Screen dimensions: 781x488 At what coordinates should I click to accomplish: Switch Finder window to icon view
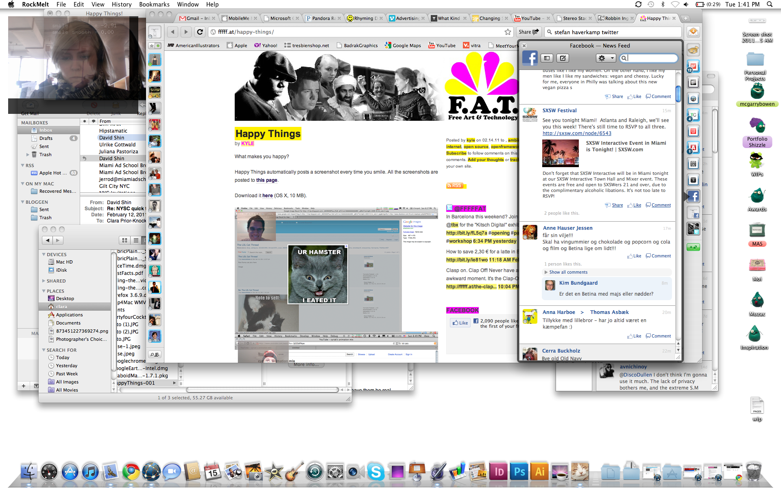(125, 240)
